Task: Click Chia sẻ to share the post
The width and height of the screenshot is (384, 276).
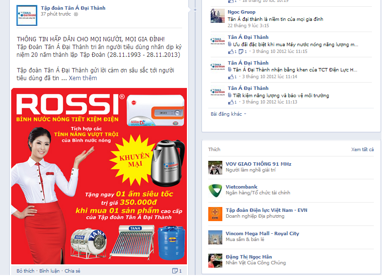Action: [x=72, y=271]
